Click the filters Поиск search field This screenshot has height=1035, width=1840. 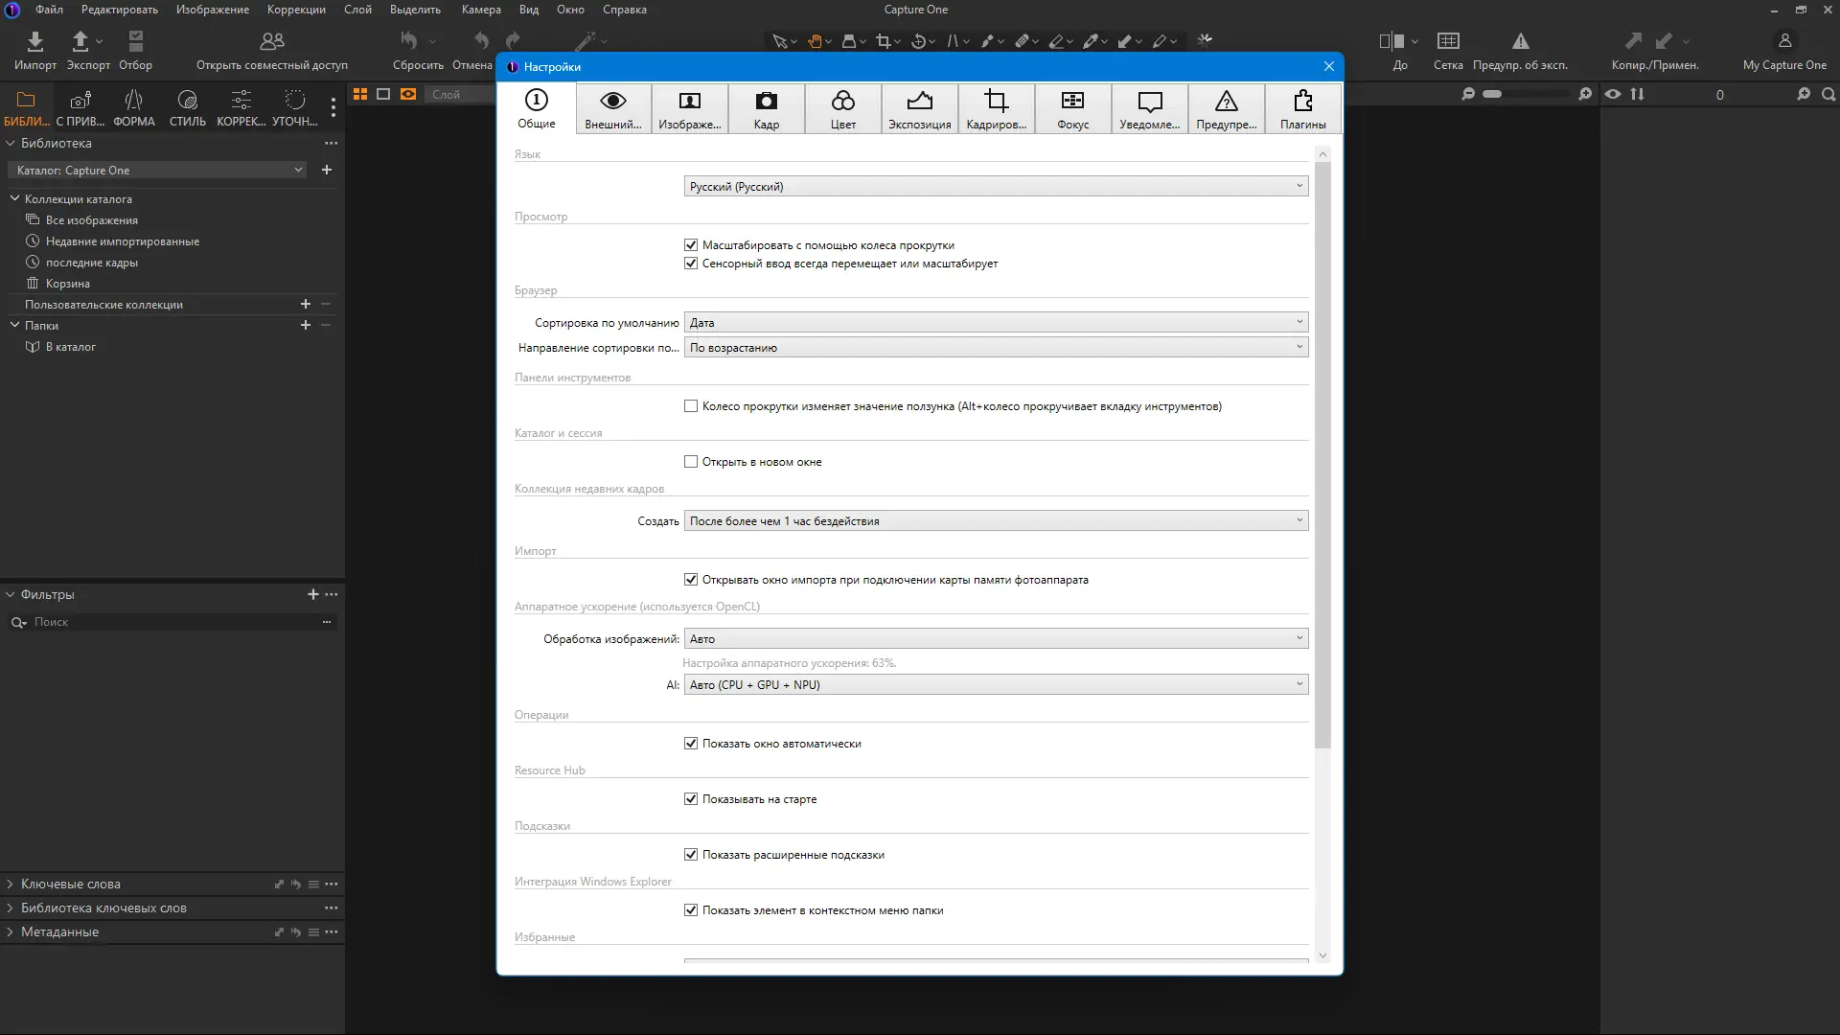click(x=172, y=623)
